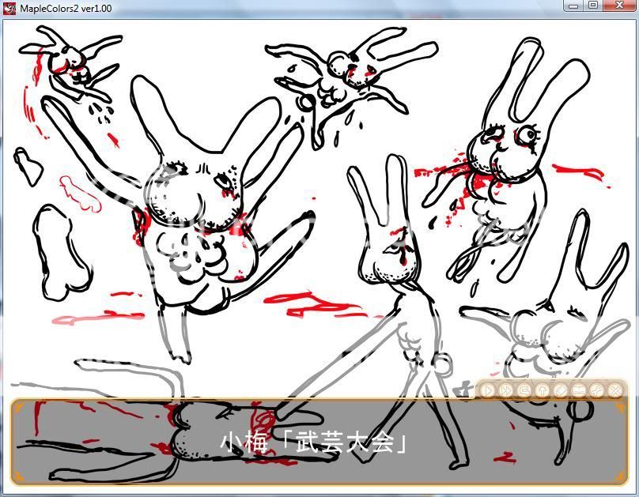Viewport: 639px width, 497px height.
Task: Minimize the MapleColors2 window
Action: [x=573, y=6]
